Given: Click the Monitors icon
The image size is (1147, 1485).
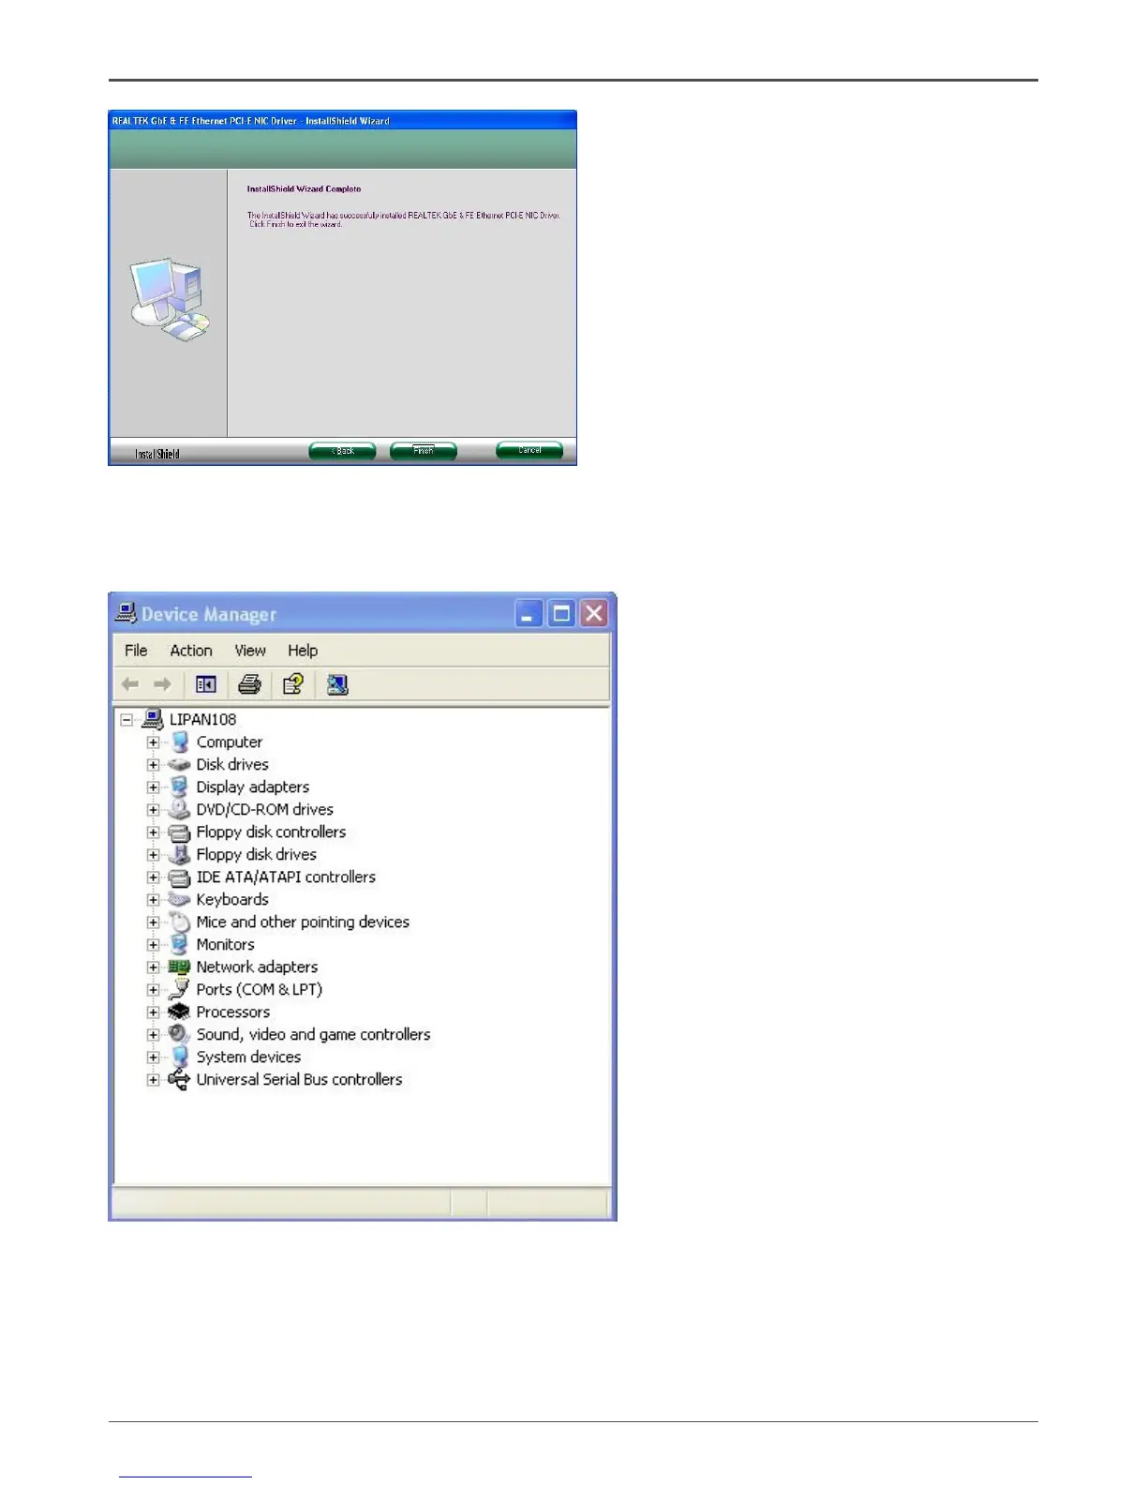Looking at the screenshot, I should click(180, 944).
